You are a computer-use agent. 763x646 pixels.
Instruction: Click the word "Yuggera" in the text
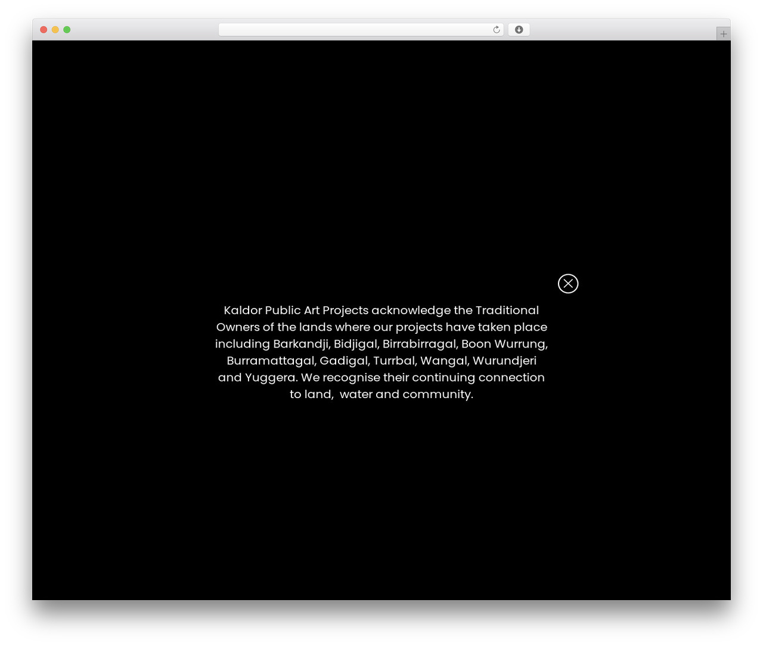click(270, 378)
